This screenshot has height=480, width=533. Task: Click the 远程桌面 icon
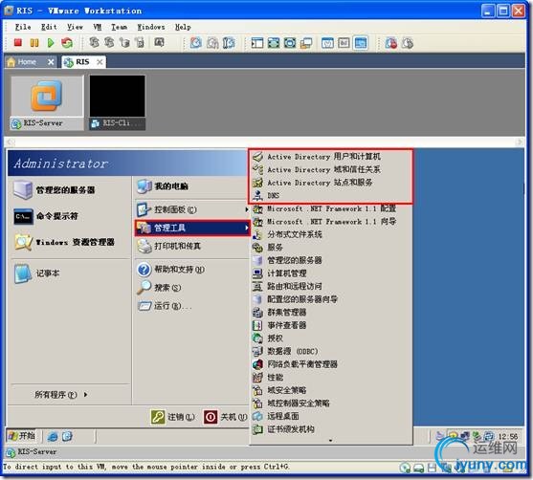[x=257, y=416]
